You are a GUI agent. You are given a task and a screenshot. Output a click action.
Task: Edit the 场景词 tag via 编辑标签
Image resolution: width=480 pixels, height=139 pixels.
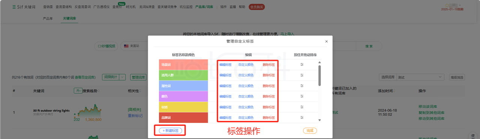(225, 64)
